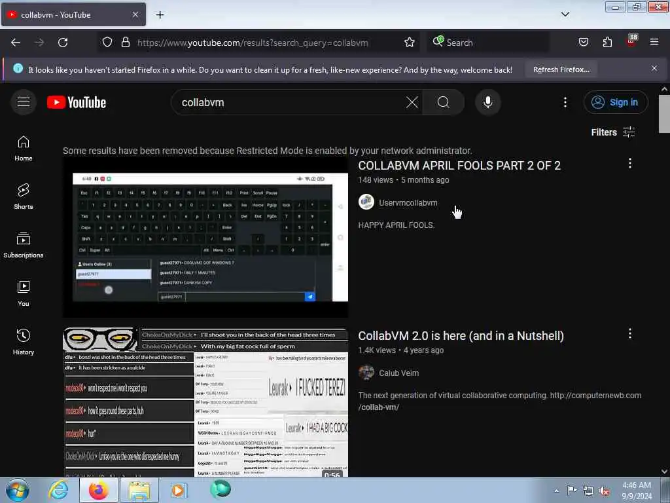The image size is (670, 503).
Task: Open CollabVM 2.0 is here video title
Action: click(x=461, y=336)
